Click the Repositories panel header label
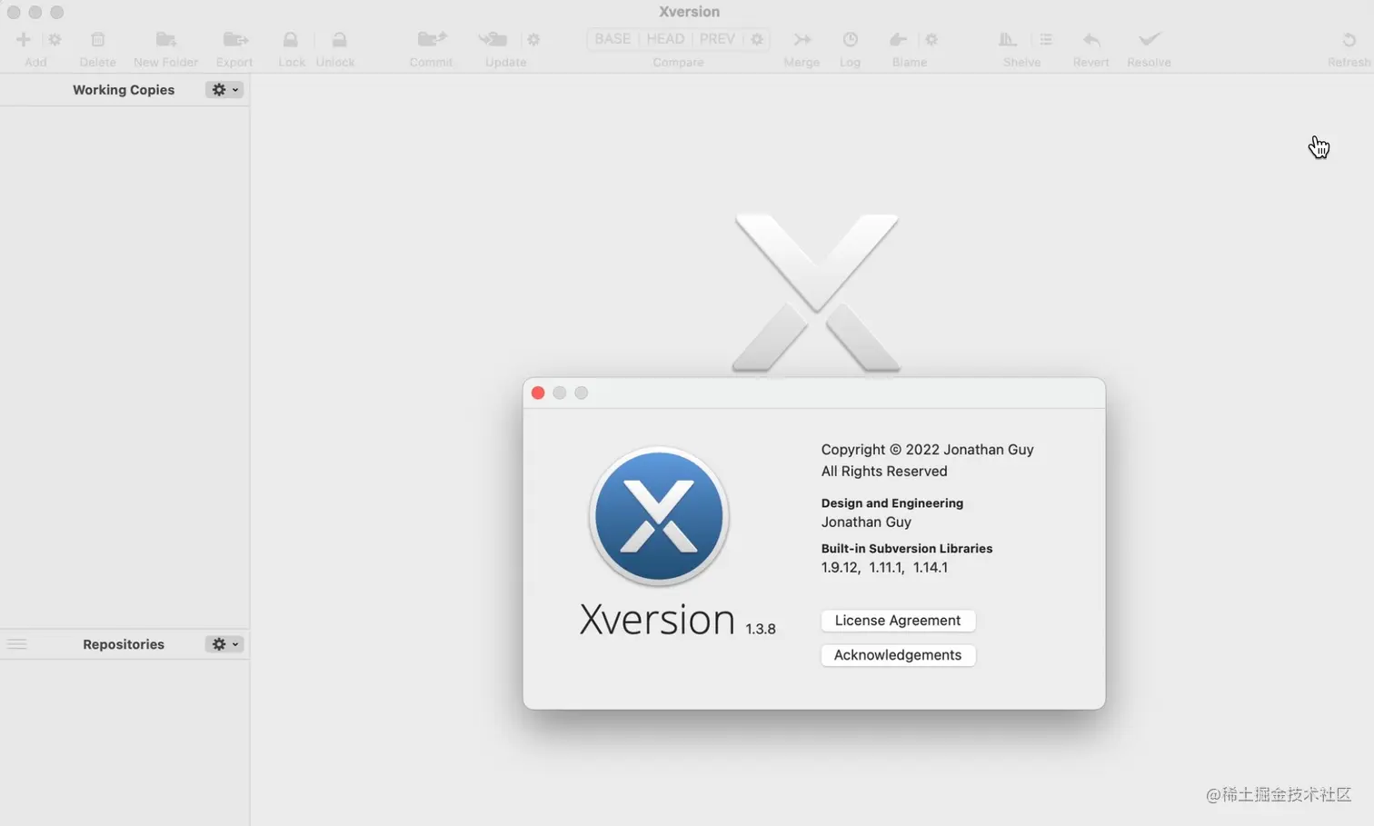 (x=124, y=644)
